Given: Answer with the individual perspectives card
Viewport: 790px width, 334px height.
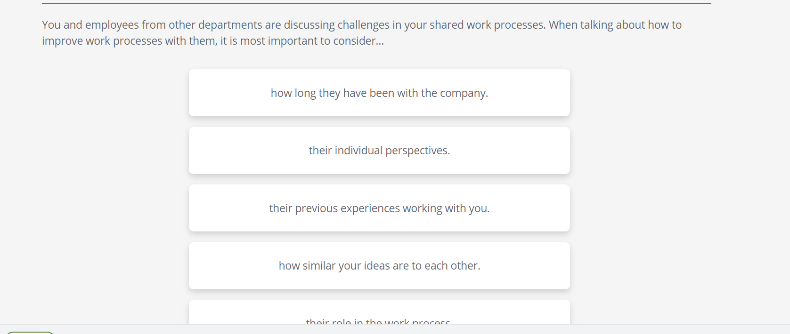Looking at the screenshot, I should (379, 151).
